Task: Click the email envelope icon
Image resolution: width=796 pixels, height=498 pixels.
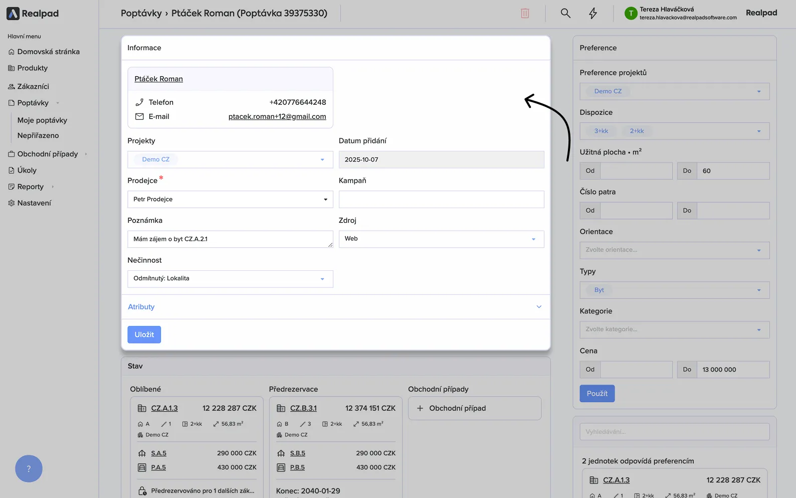Action: pyautogui.click(x=139, y=116)
